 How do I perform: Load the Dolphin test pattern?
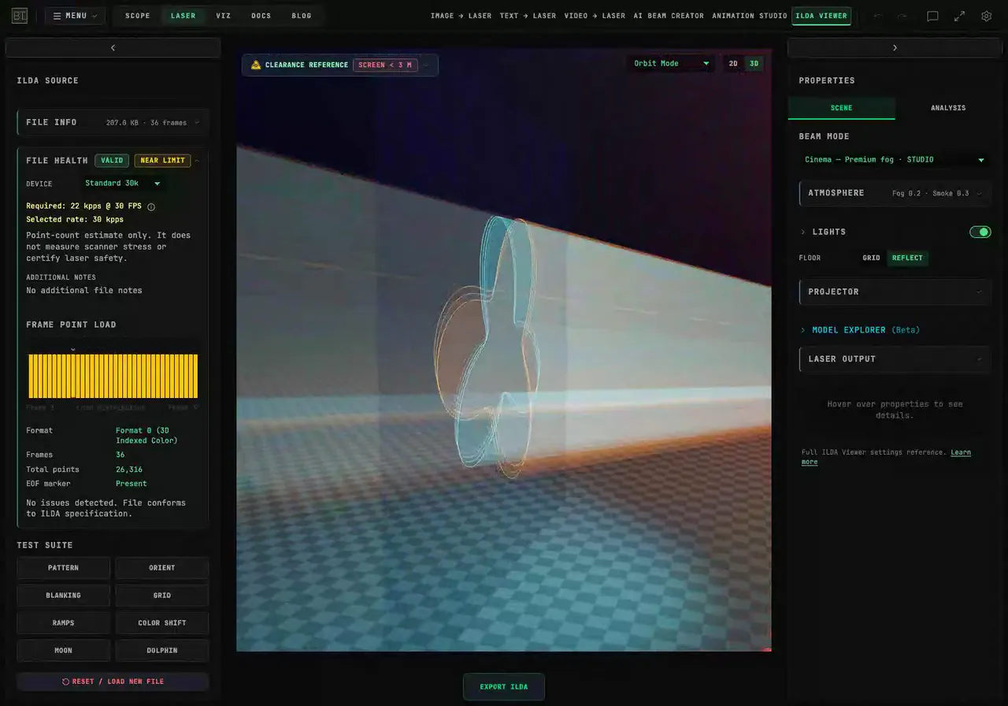click(162, 650)
